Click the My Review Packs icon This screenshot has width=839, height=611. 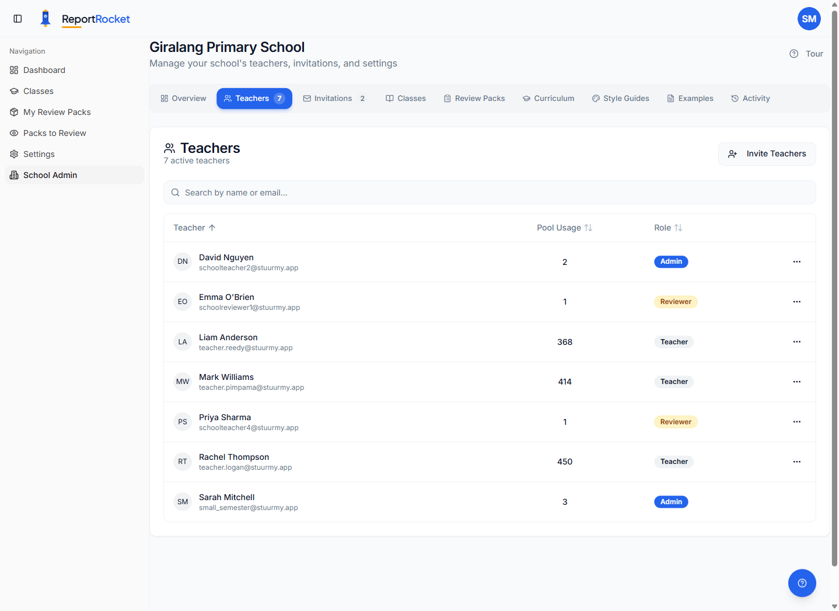click(x=13, y=112)
